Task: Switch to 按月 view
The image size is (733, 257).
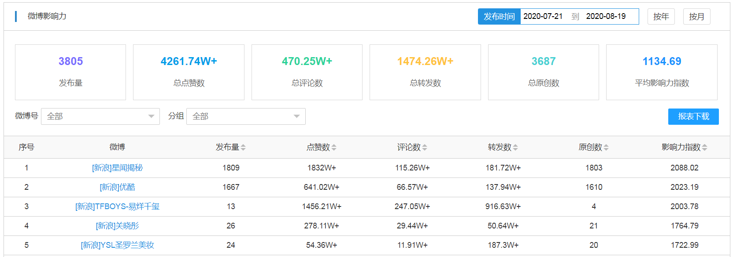Action: [x=696, y=17]
